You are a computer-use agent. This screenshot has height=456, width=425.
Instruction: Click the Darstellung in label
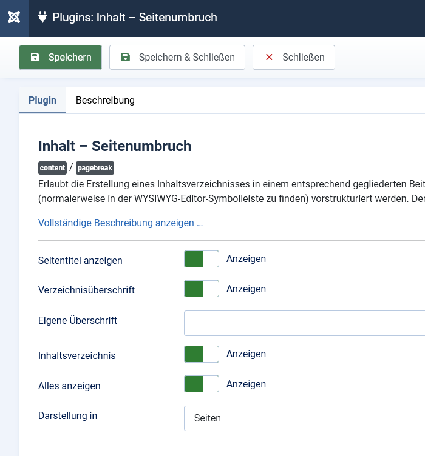point(67,416)
